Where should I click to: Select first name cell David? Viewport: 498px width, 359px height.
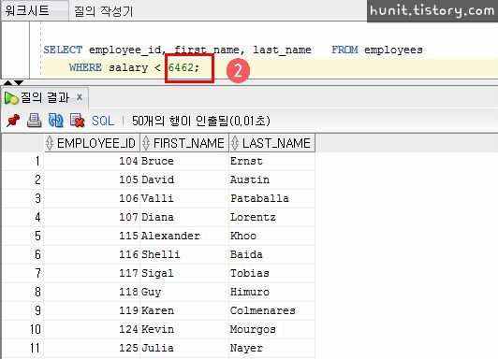pos(184,179)
